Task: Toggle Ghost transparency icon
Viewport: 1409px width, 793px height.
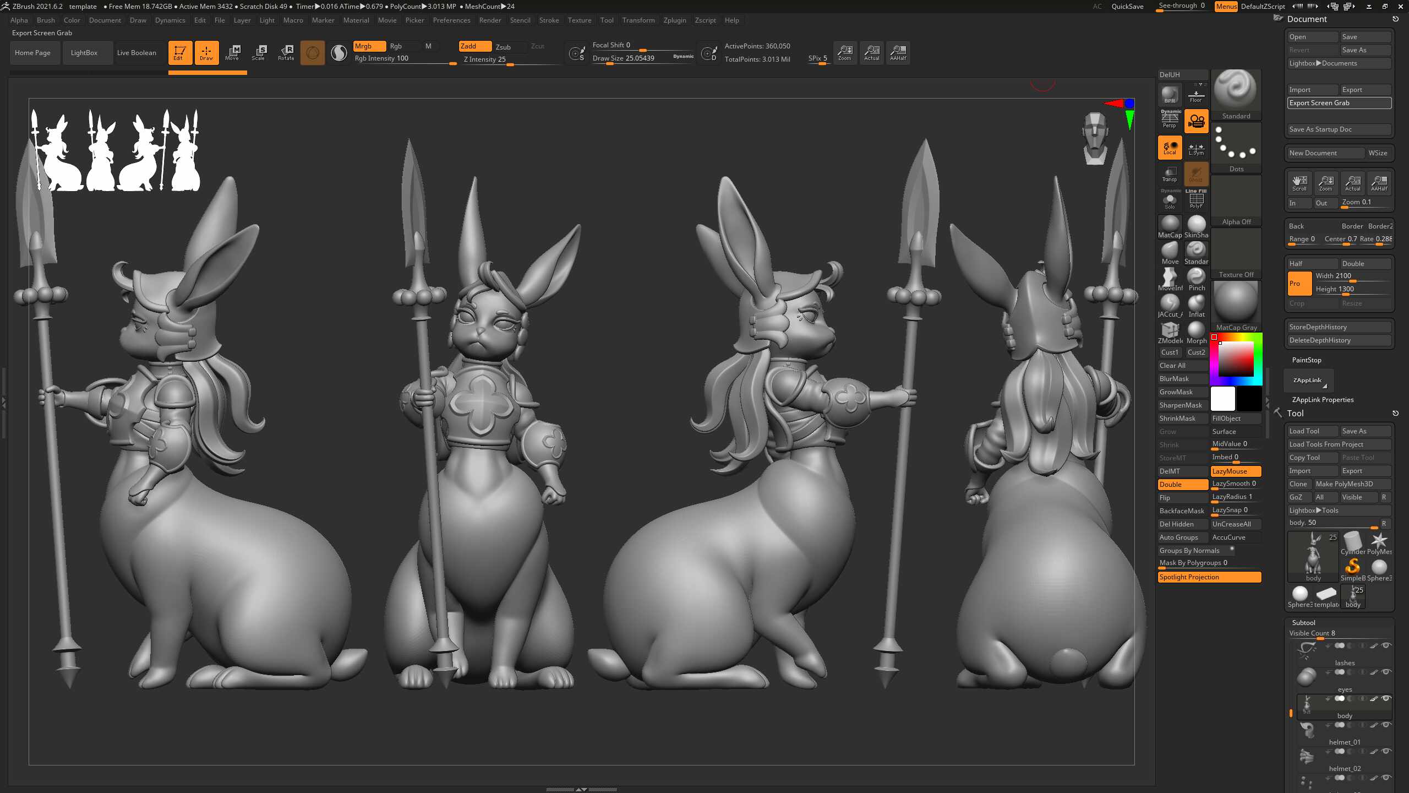Action: pyautogui.click(x=1196, y=174)
